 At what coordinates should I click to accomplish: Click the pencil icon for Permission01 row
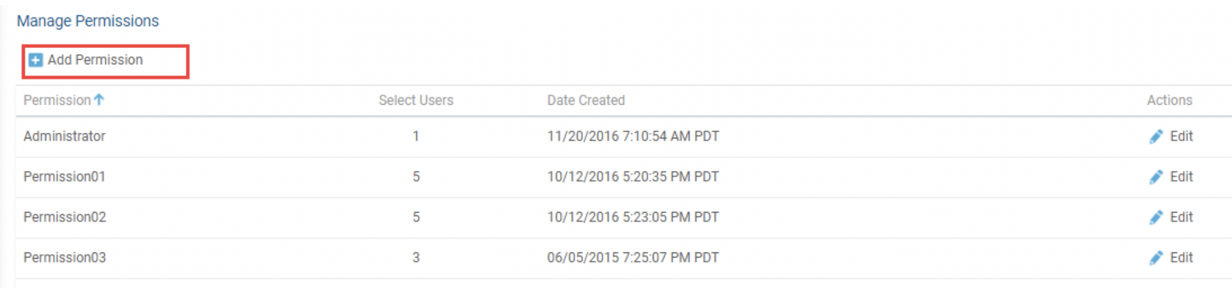(x=1156, y=177)
